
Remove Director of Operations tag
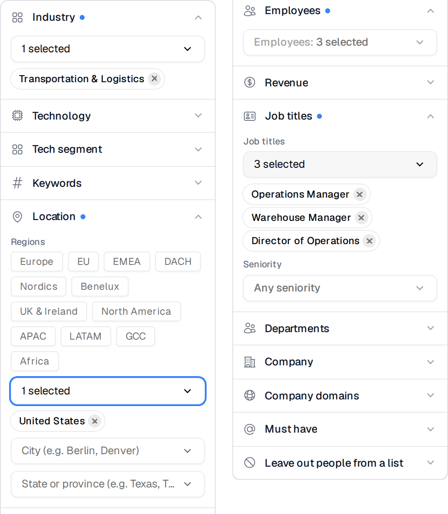(369, 241)
